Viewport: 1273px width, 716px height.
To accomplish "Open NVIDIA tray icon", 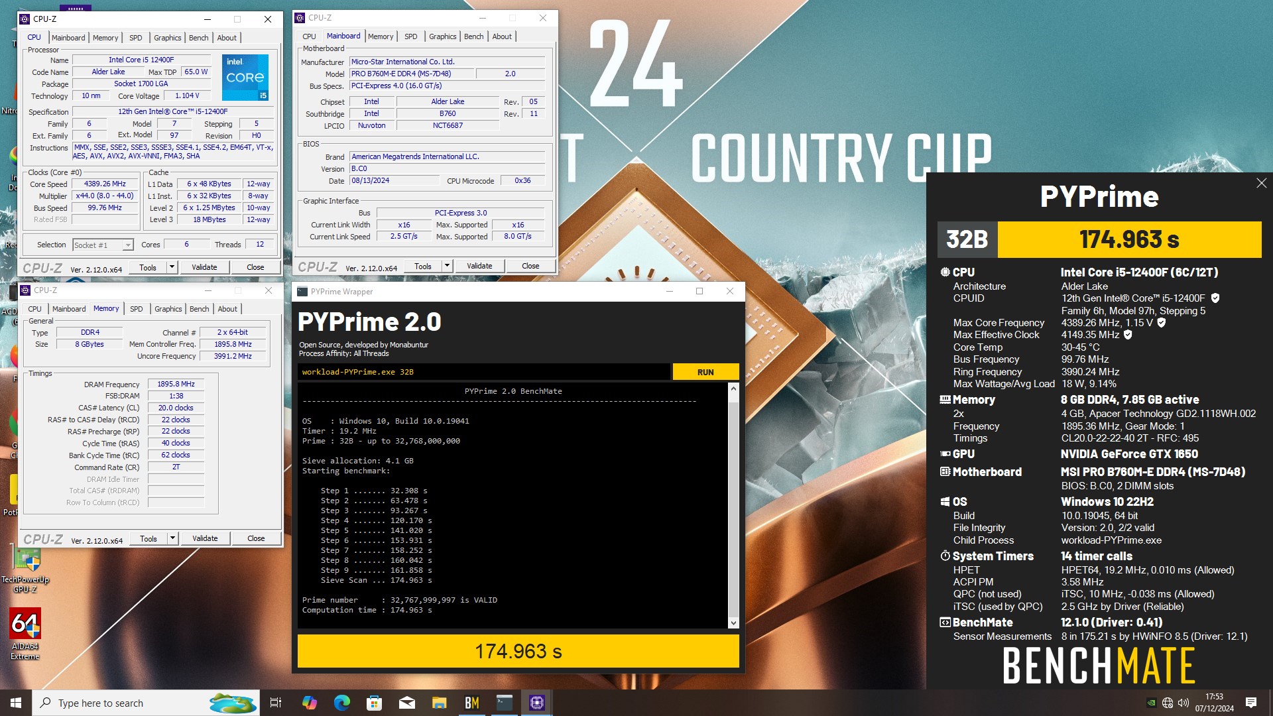I will pos(1152,703).
